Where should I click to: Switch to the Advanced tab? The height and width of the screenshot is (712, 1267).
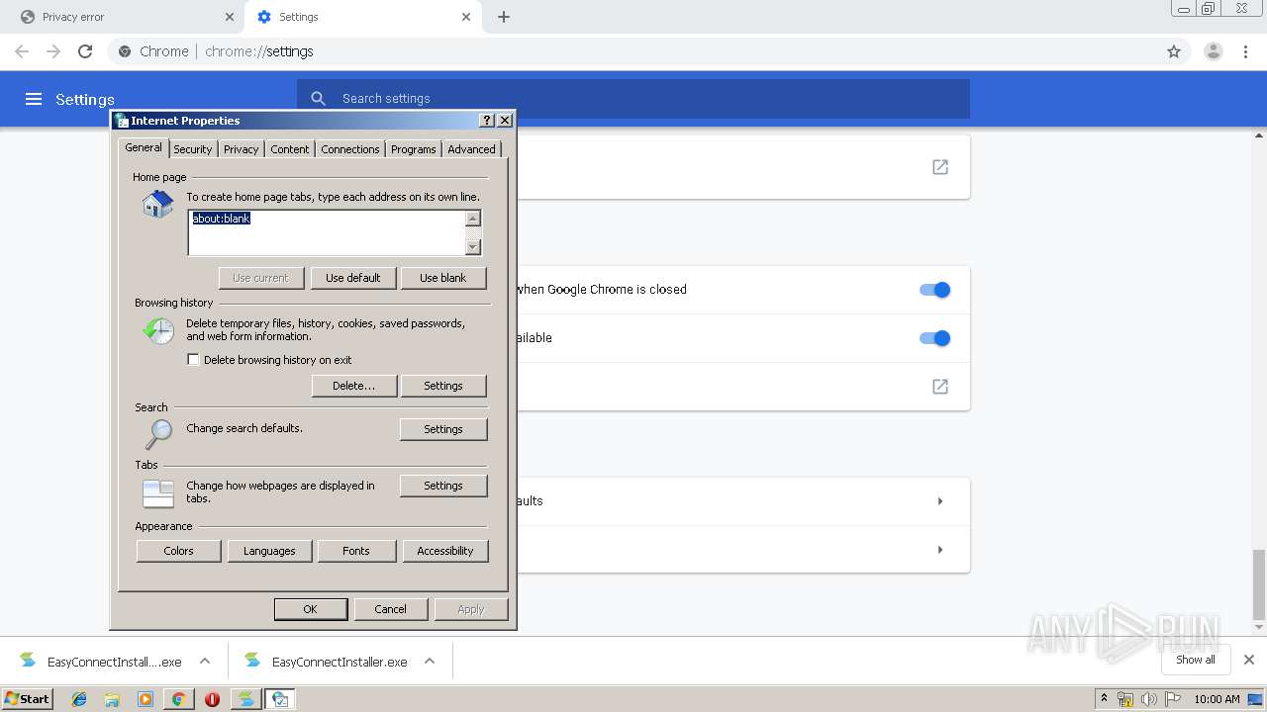tap(471, 149)
